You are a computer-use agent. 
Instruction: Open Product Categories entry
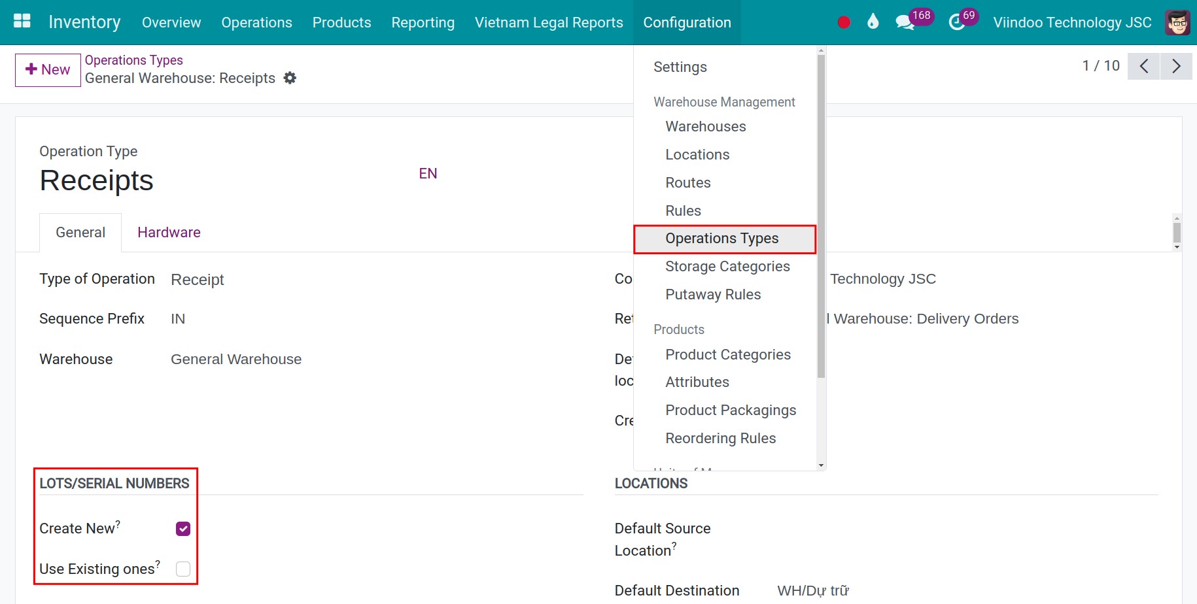728,355
